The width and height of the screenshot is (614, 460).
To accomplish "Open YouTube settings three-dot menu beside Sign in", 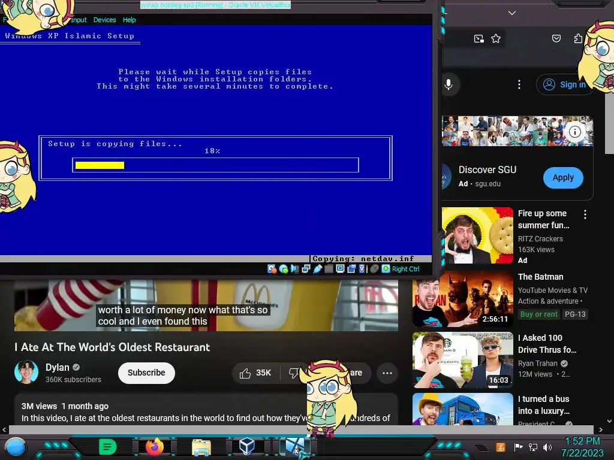I will (519, 84).
